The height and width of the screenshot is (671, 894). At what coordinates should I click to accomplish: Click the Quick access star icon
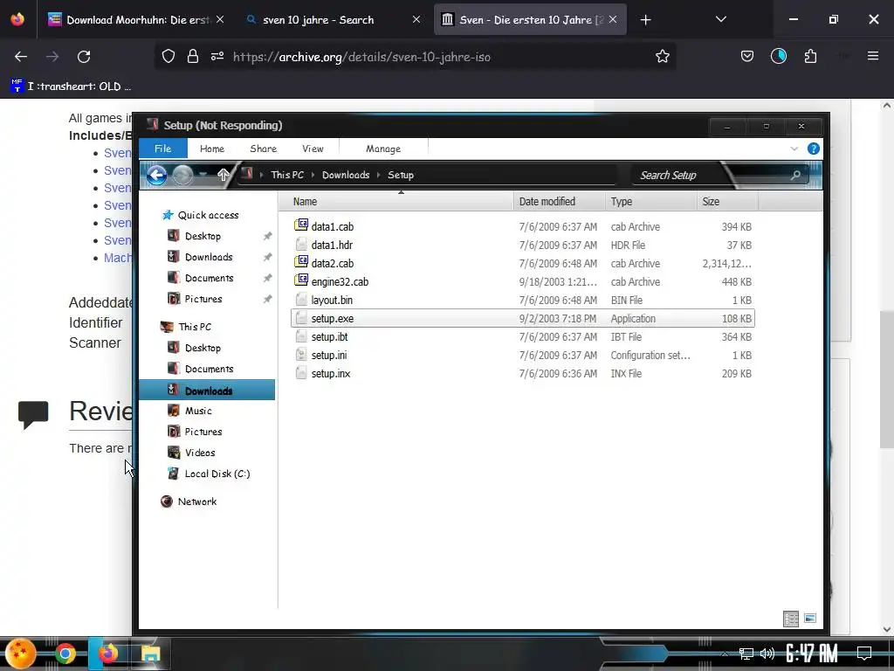point(167,215)
